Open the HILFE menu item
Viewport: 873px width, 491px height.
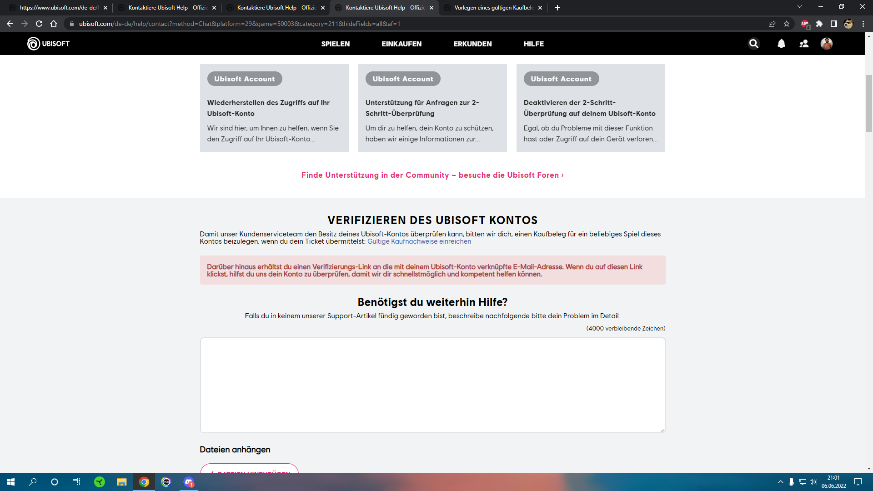pos(533,44)
